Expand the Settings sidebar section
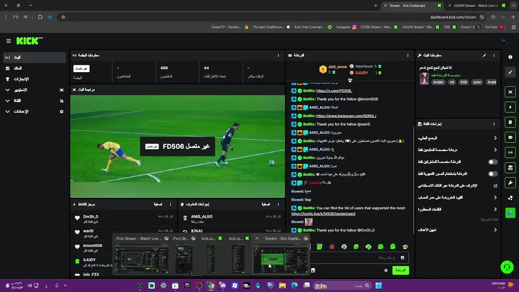The height and width of the screenshot is (292, 519). pyautogui.click(x=7, y=112)
